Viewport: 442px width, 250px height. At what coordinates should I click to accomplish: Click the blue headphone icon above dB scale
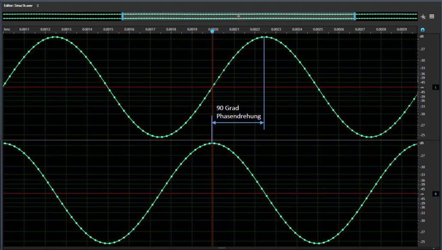[423, 30]
